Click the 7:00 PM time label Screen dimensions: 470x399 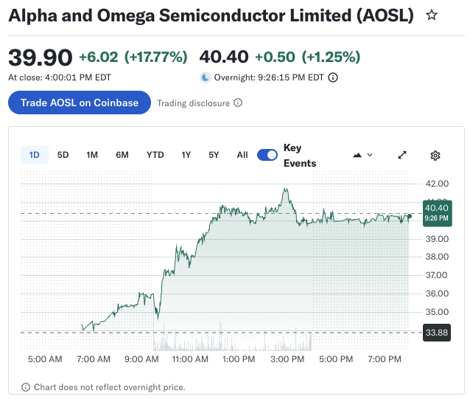pyautogui.click(x=385, y=359)
